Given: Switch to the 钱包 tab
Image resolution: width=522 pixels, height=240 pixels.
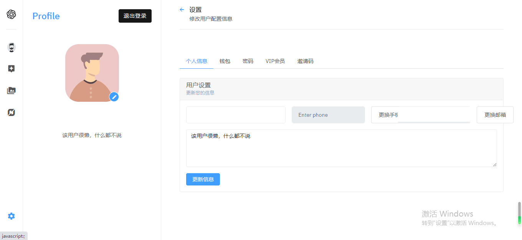Looking at the screenshot, I should (x=225, y=61).
